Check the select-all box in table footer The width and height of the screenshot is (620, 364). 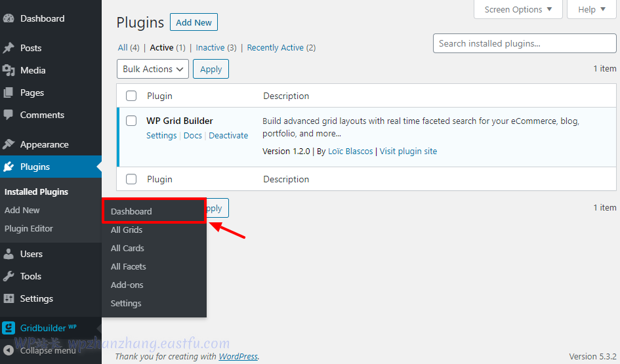[131, 179]
